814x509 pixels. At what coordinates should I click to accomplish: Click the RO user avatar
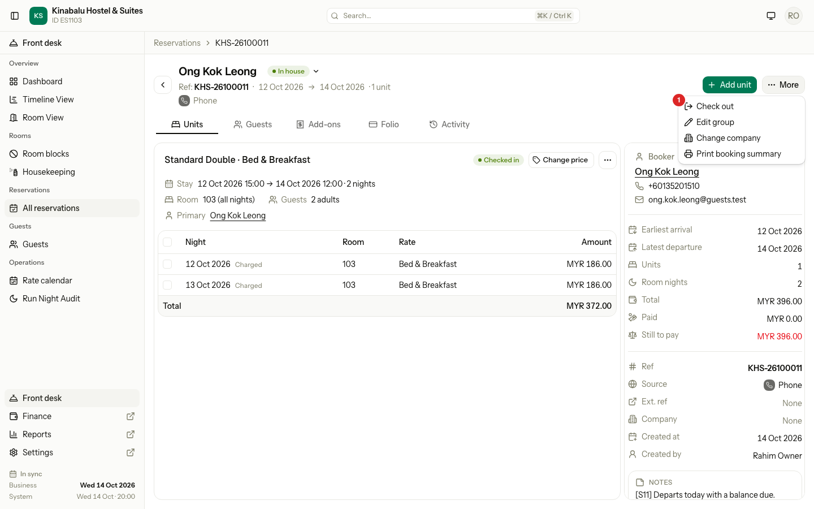(x=794, y=16)
